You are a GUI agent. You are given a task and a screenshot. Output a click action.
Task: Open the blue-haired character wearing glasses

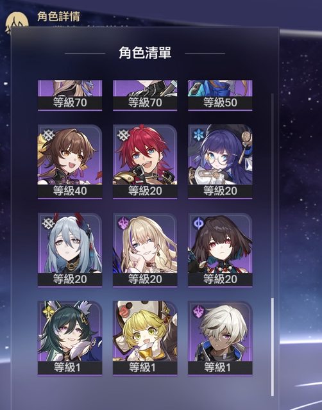point(220,161)
